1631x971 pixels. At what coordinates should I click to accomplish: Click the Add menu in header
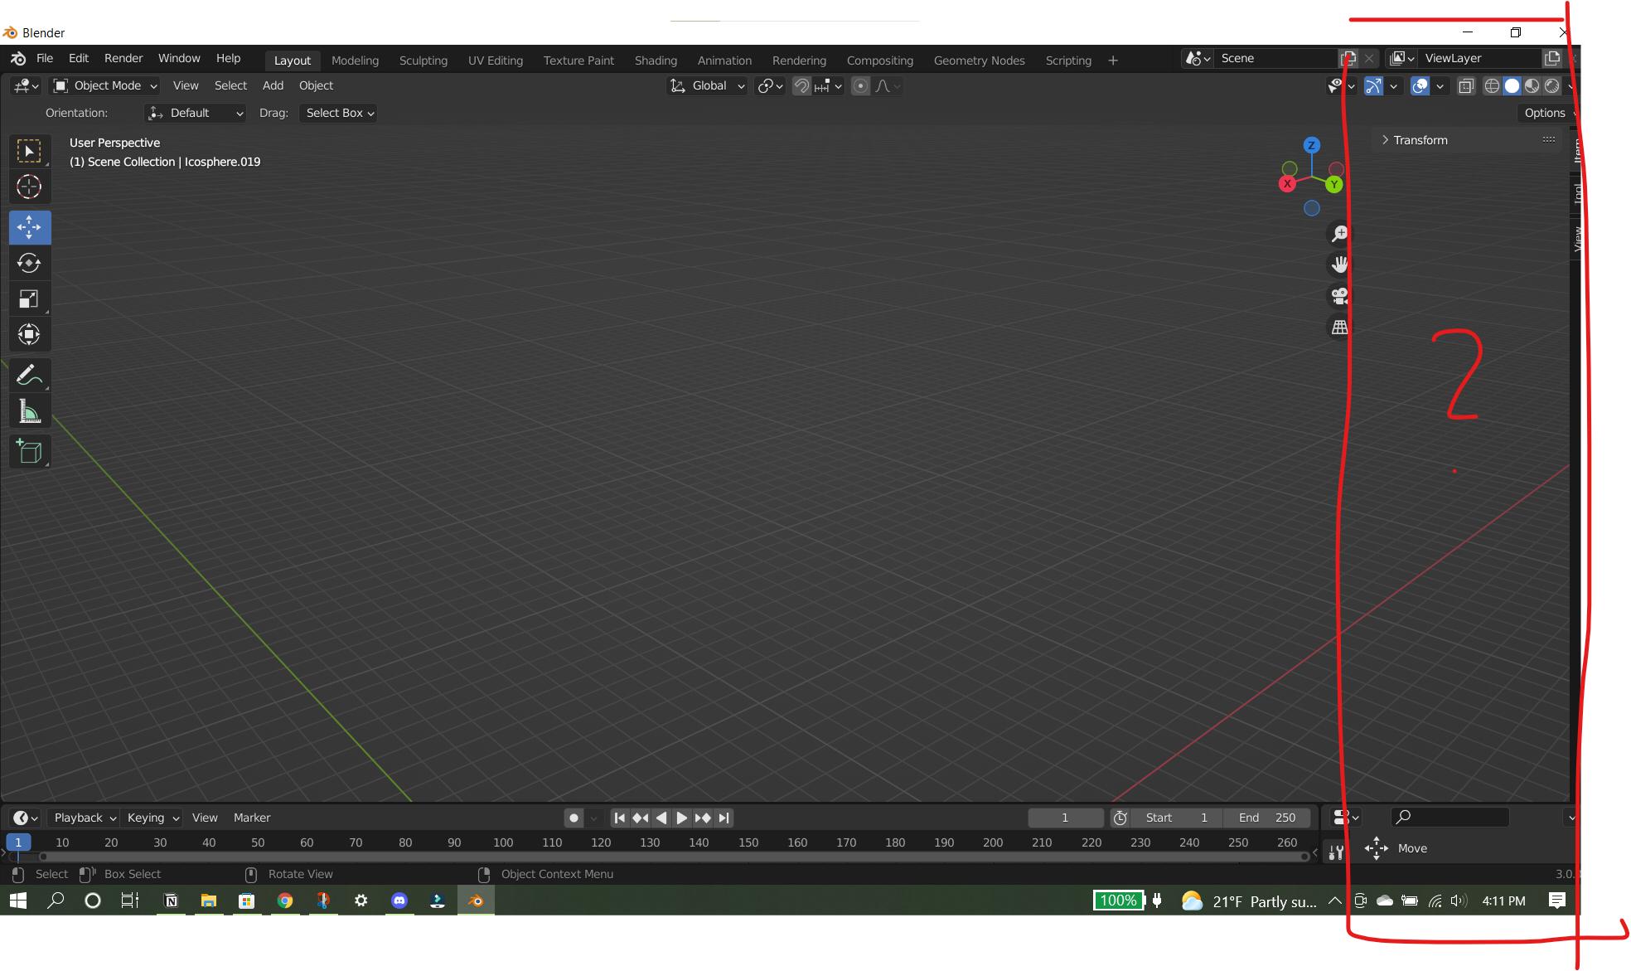pos(272,85)
